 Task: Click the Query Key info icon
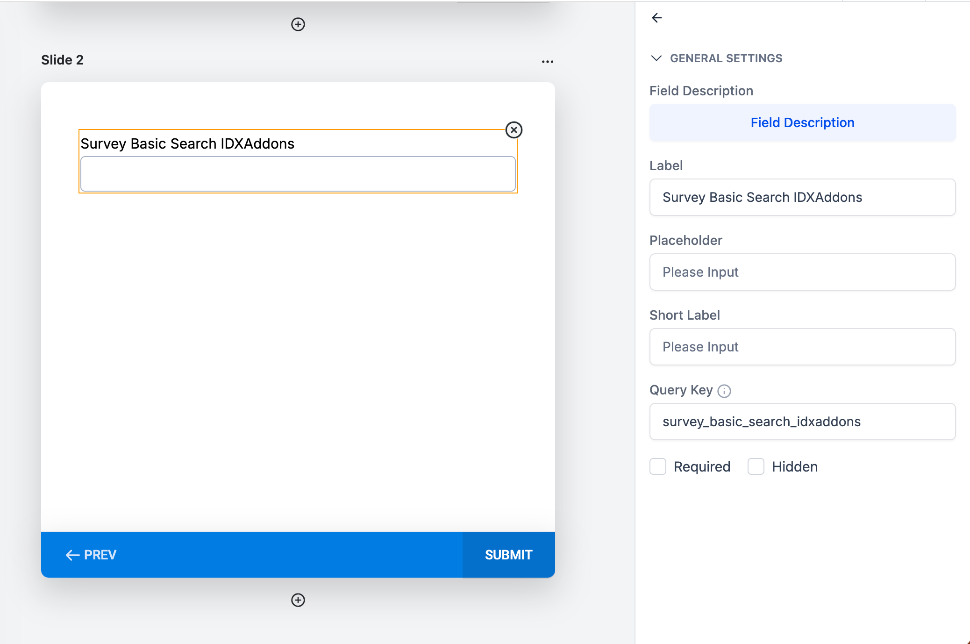click(724, 391)
